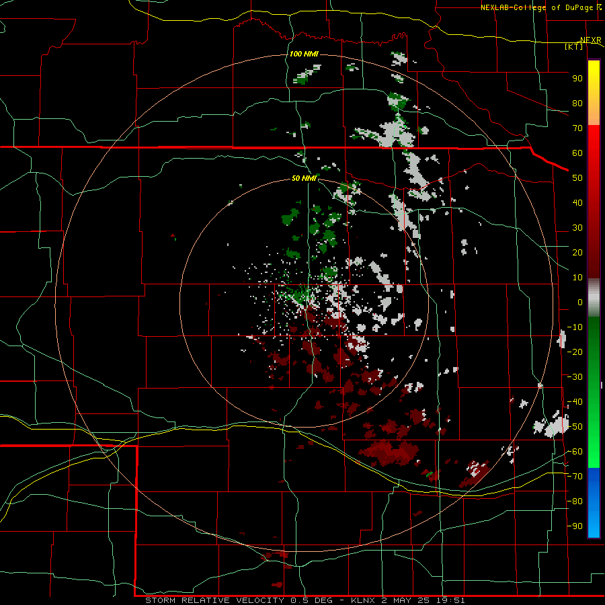Click the 30 value on the velocity scale

pyautogui.click(x=577, y=228)
